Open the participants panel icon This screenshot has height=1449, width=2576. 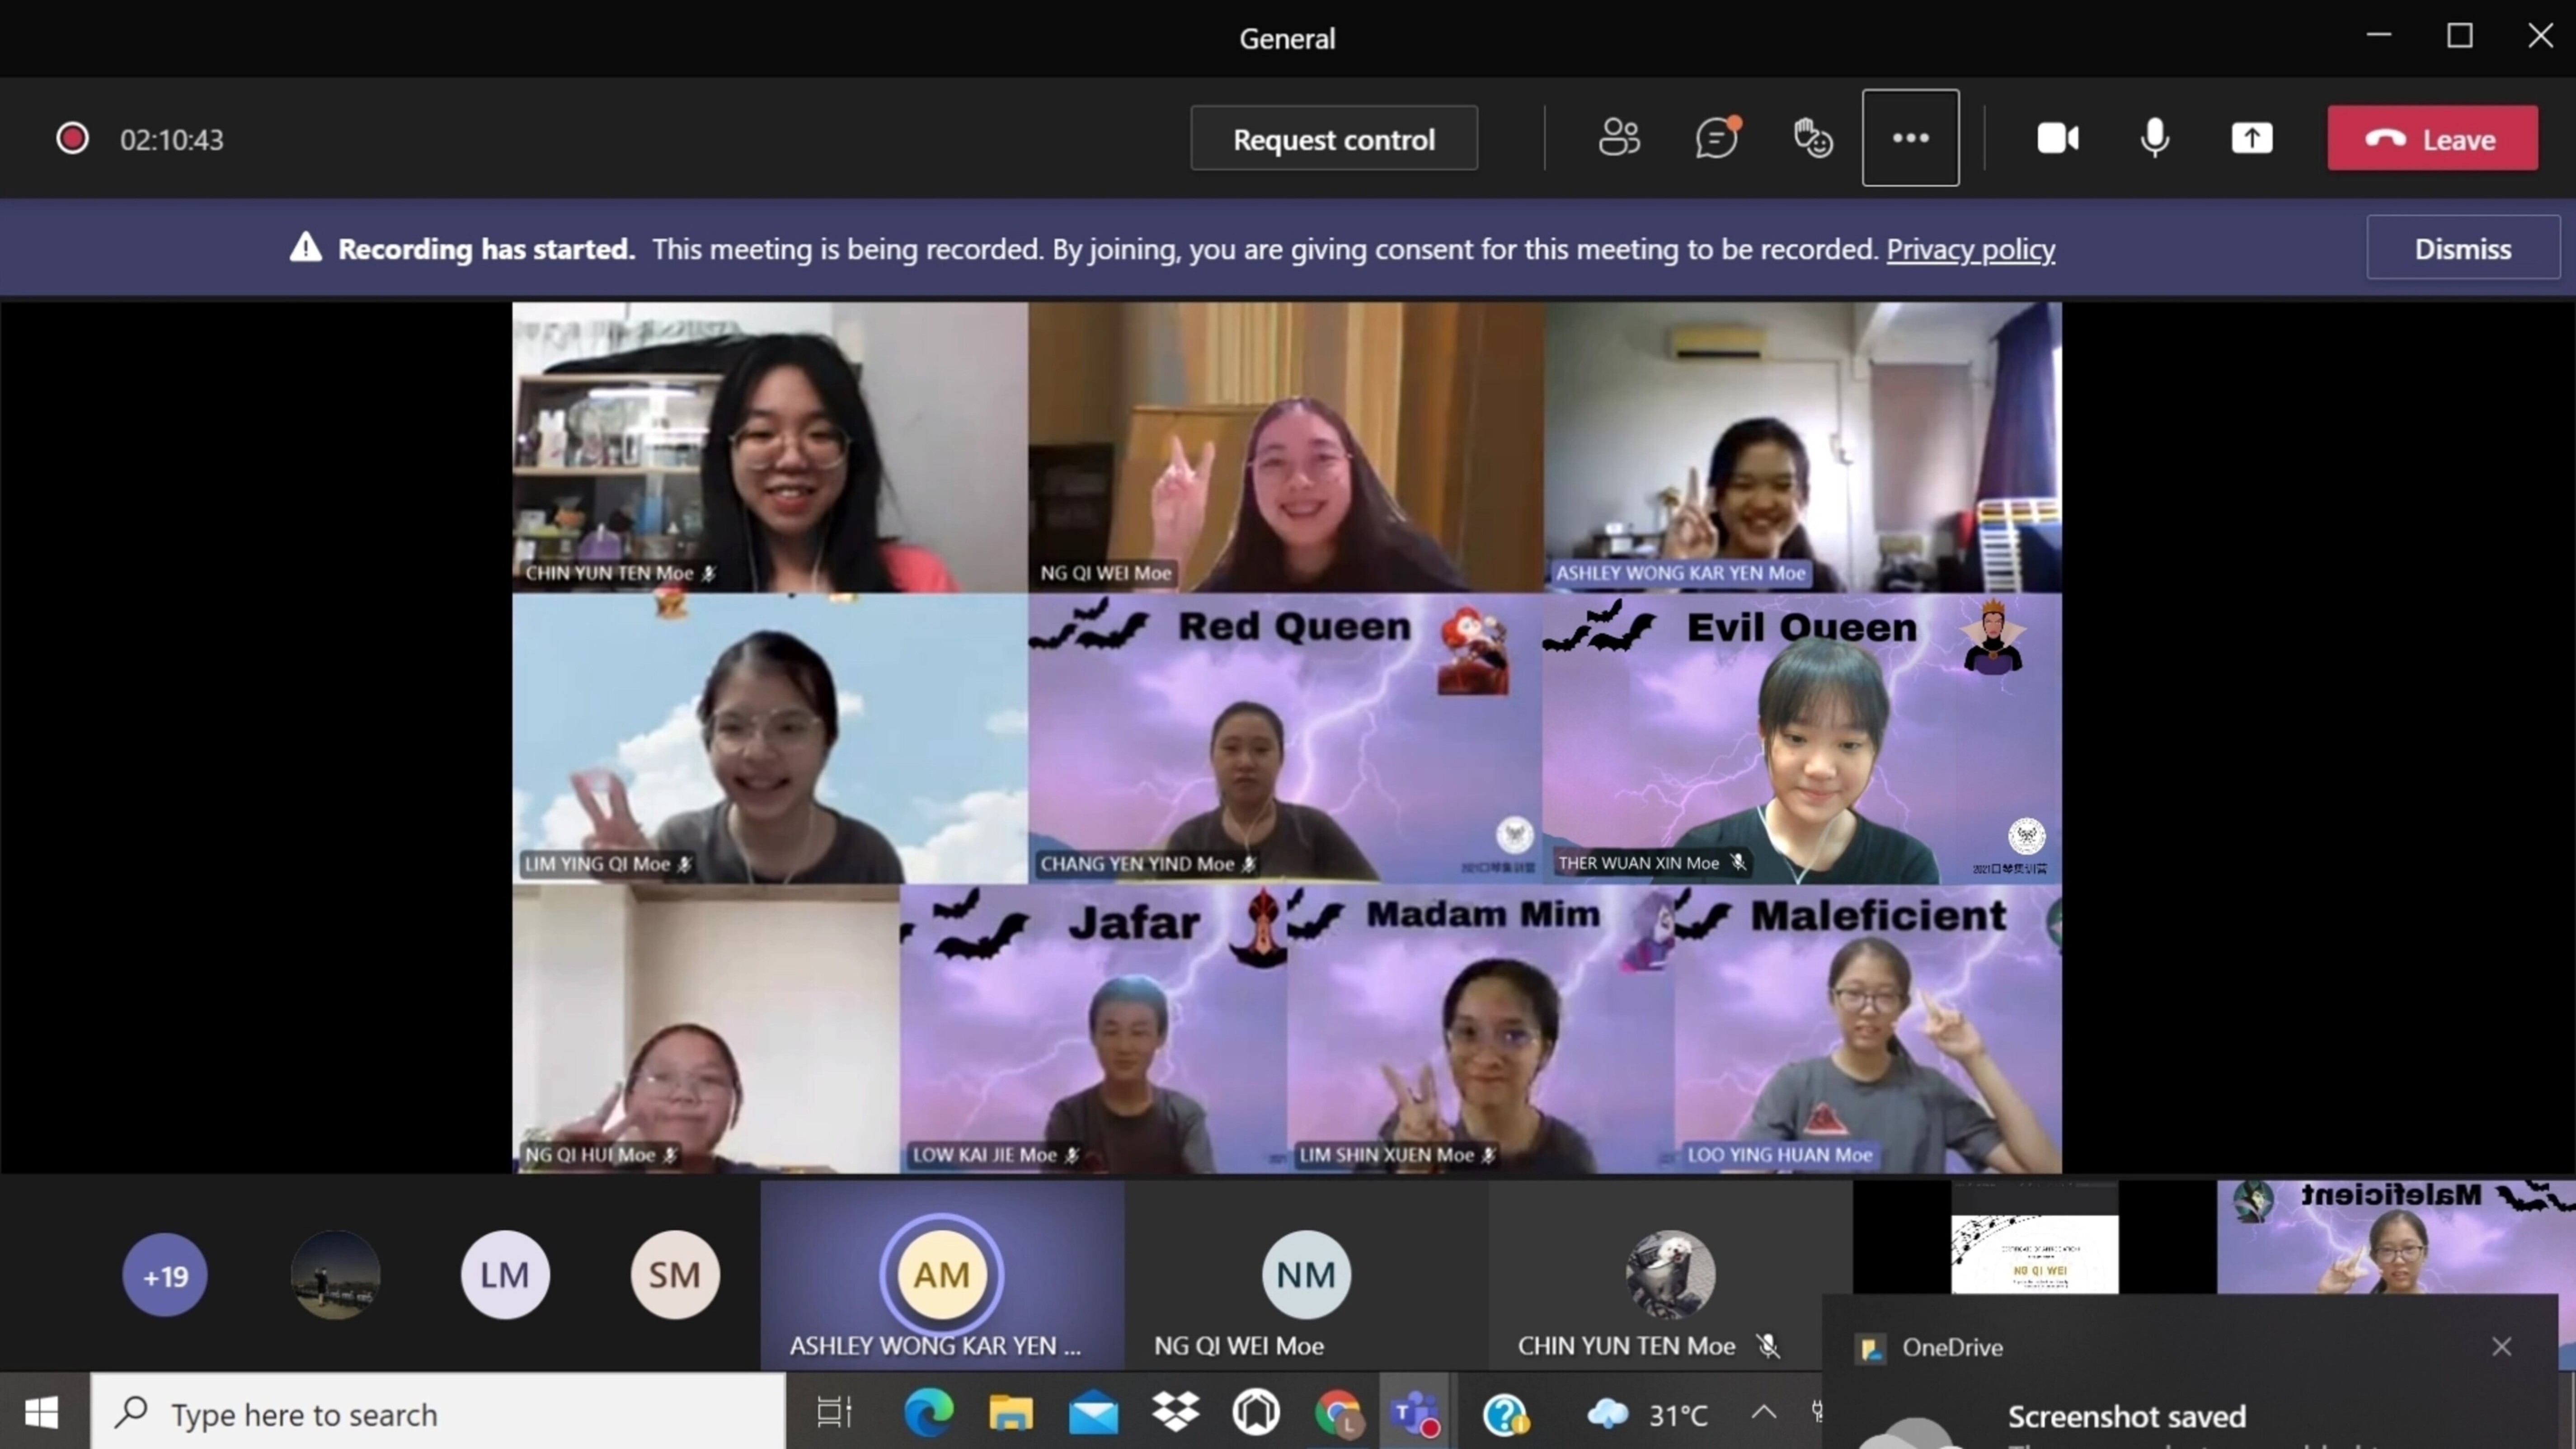coord(1619,138)
